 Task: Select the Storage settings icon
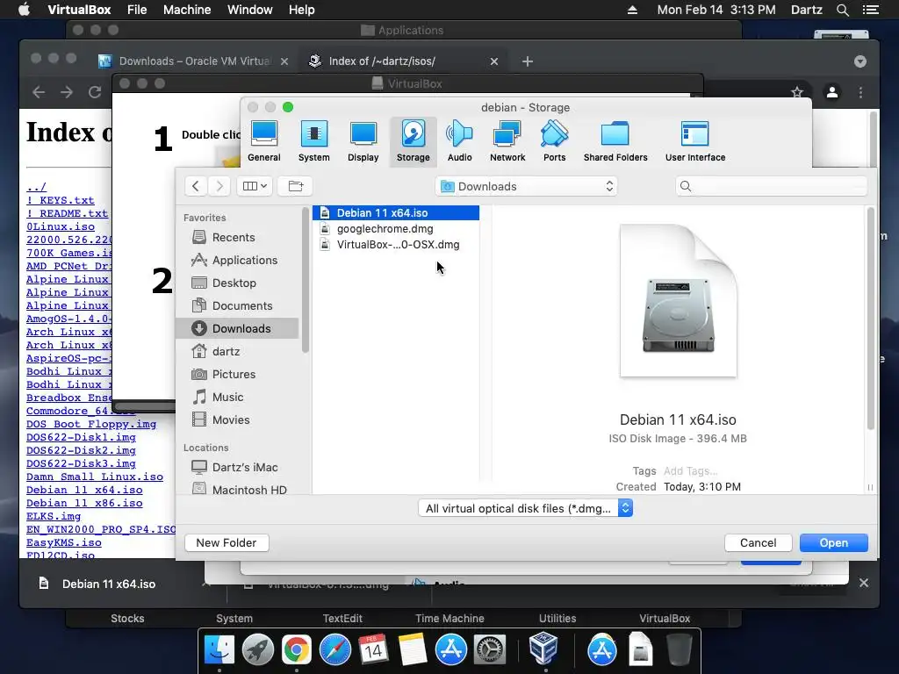(413, 141)
